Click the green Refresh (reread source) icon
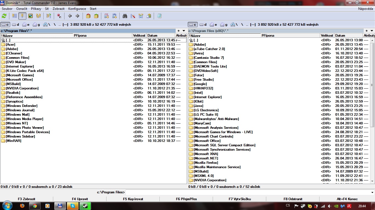Image resolution: width=375 pixels, height=210 pixels. coord(4,16)
